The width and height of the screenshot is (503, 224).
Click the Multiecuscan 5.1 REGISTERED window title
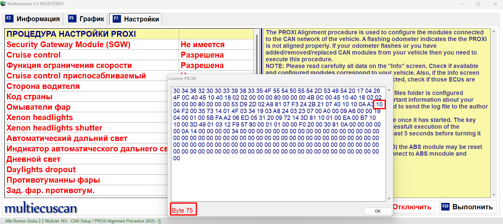click(x=35, y=4)
